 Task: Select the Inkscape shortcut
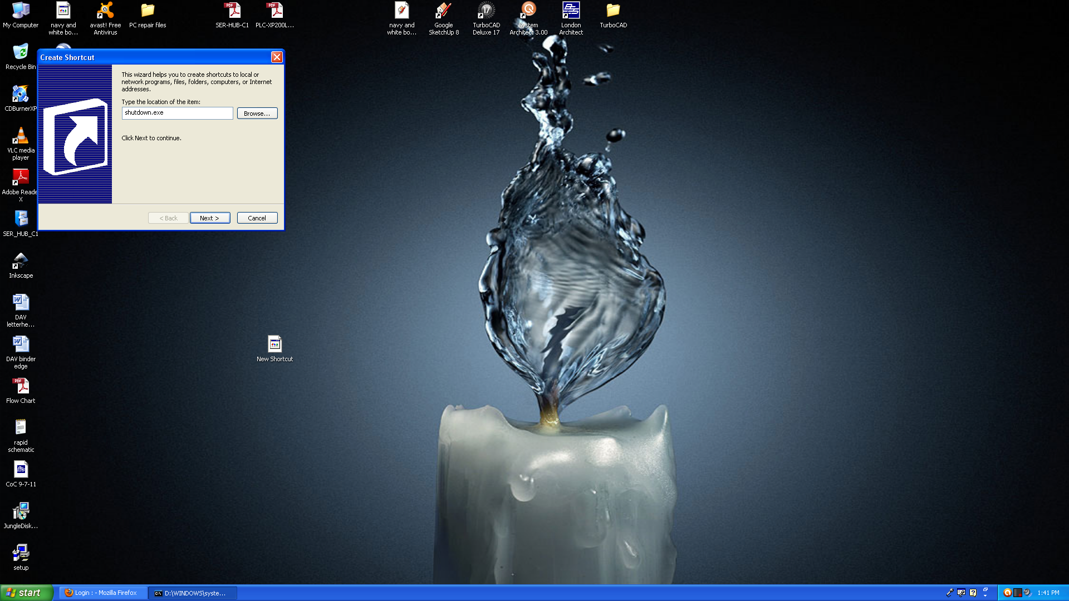pos(21,265)
